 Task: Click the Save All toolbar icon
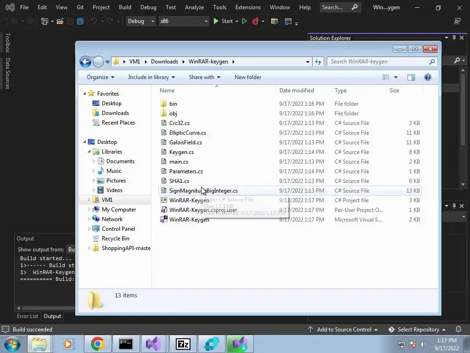pyautogui.click(x=80, y=21)
